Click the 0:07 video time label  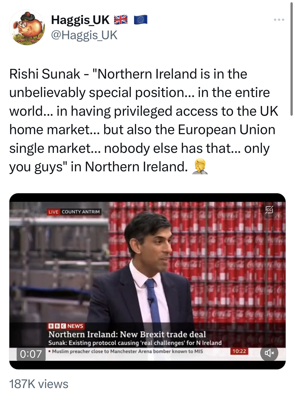click(x=31, y=354)
